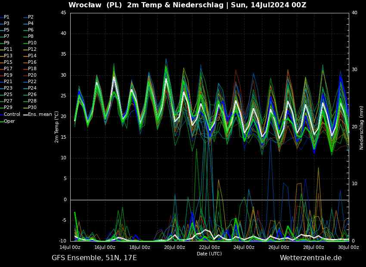366x267 pixels.
Task: Click the "45" temperature axis tick label
Action: point(63,13)
